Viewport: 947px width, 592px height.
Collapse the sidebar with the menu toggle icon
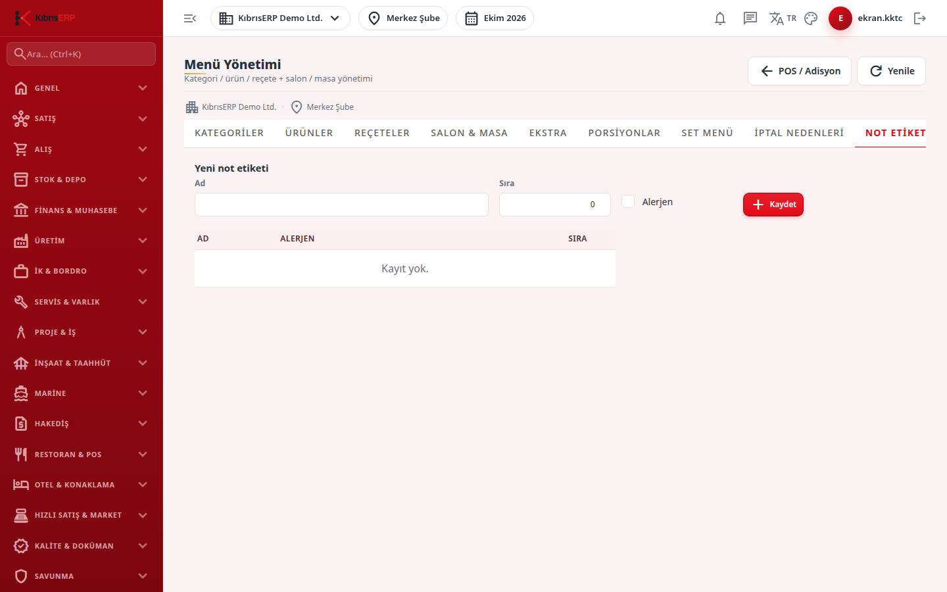(190, 18)
